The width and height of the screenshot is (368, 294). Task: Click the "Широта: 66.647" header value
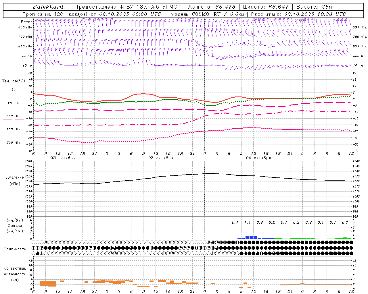(x=266, y=7)
